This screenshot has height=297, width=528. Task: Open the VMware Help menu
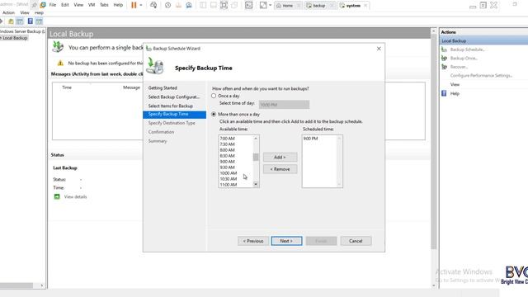point(118,5)
